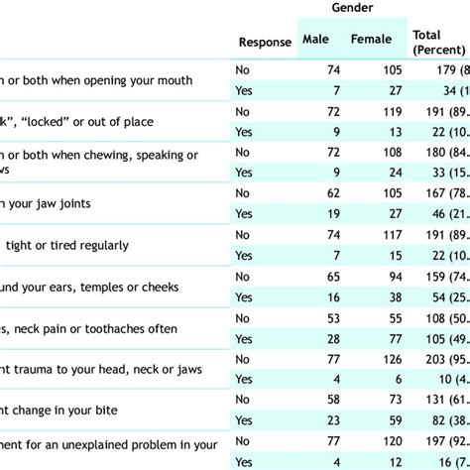The image size is (470, 470).
Task: Click the 'ears, temples or cheeks' row label
Action: coord(89,287)
